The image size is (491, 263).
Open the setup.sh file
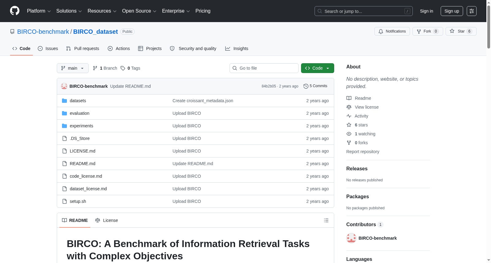coord(78,201)
